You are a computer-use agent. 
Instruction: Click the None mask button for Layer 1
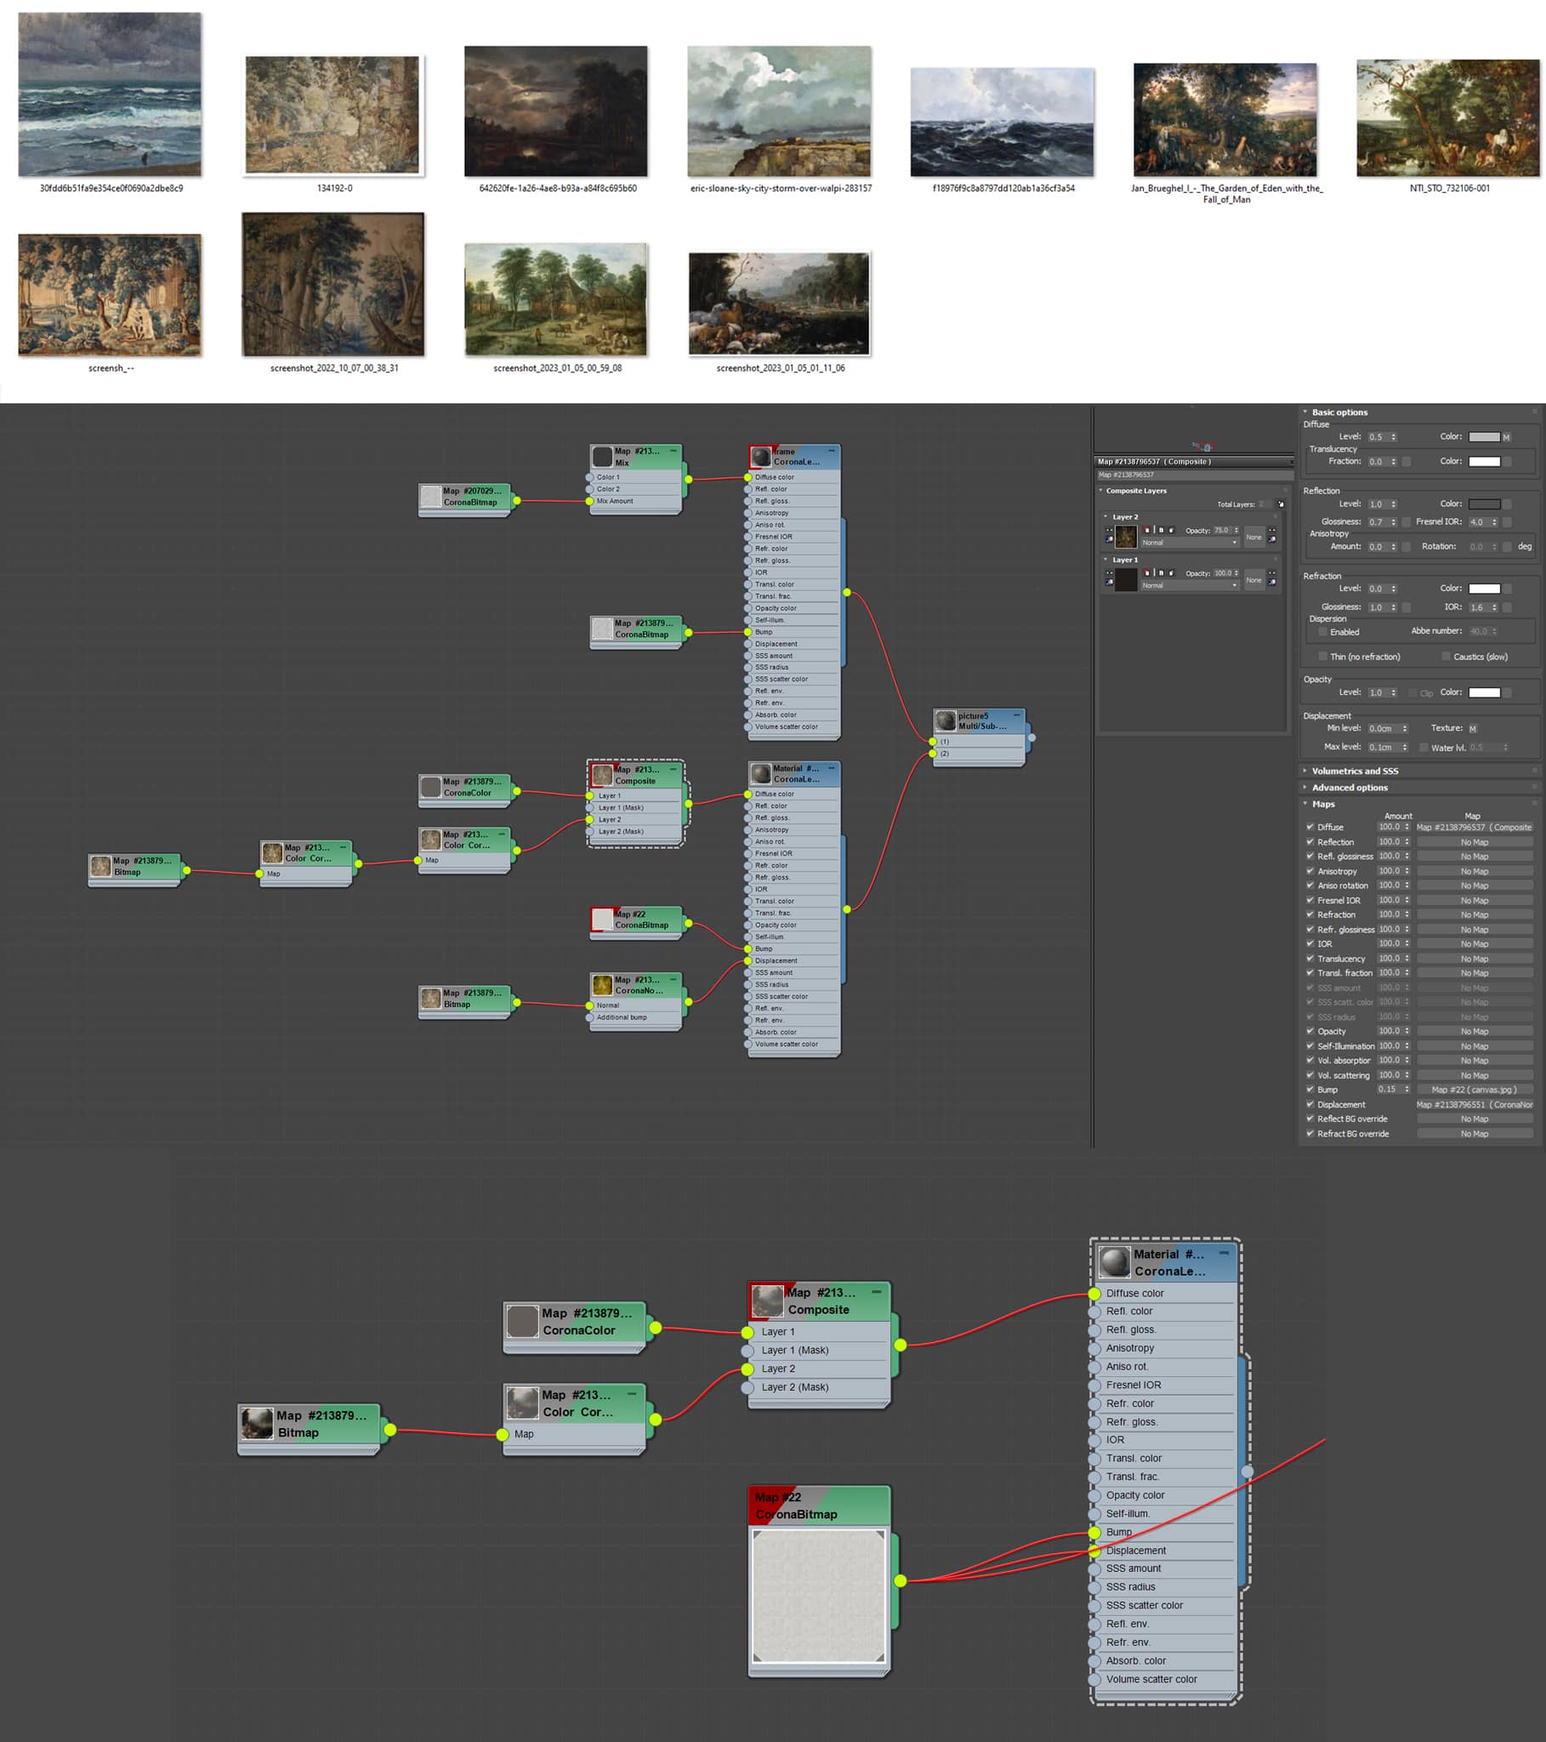click(x=1253, y=579)
